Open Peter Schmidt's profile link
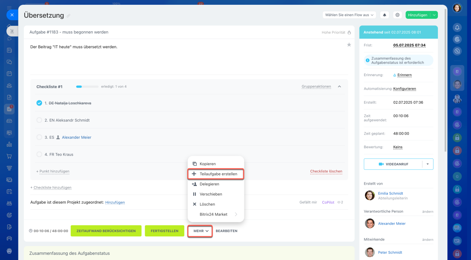 pos(390,252)
